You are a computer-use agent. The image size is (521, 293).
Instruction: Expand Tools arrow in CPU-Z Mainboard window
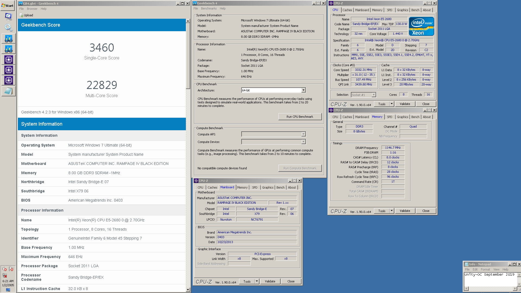[257, 281]
